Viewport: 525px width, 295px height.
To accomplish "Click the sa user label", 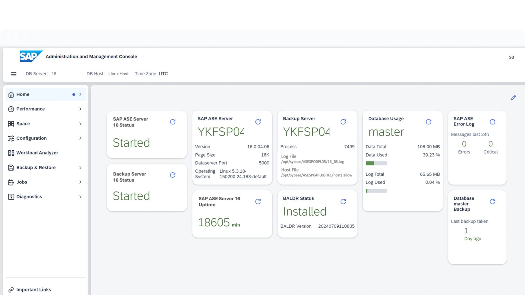I will 511,57.
